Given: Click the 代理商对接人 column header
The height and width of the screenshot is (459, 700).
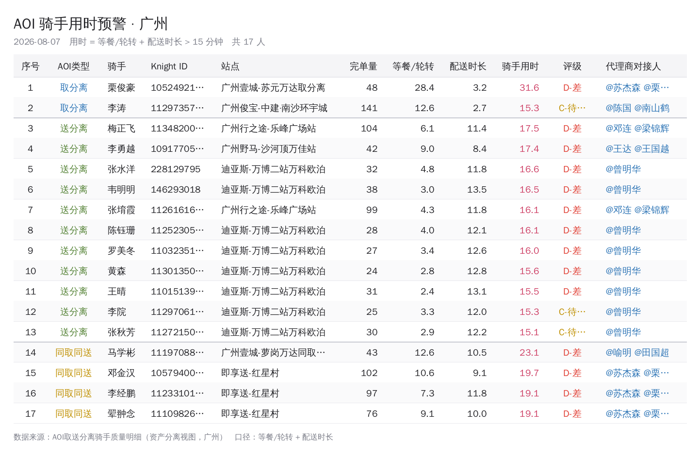Looking at the screenshot, I should (x=634, y=66).
